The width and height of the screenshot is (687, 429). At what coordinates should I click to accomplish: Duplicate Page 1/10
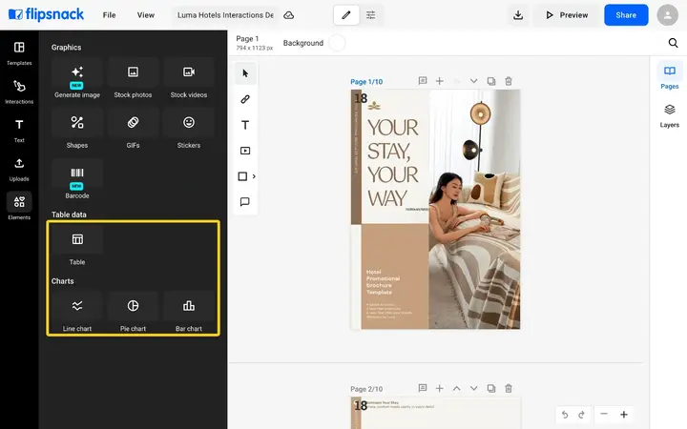pos(491,81)
